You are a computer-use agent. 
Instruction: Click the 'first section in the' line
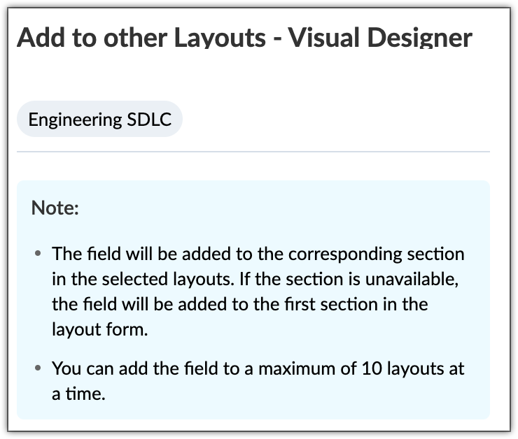pyautogui.click(x=239, y=305)
